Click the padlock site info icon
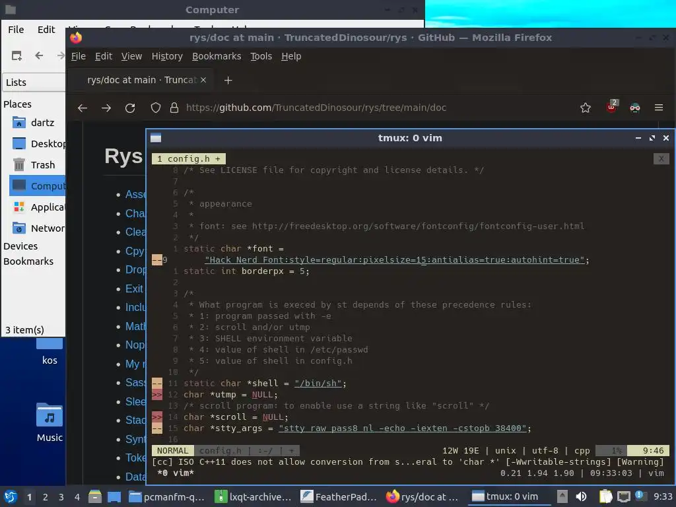This screenshot has width=676, height=507. (174, 108)
